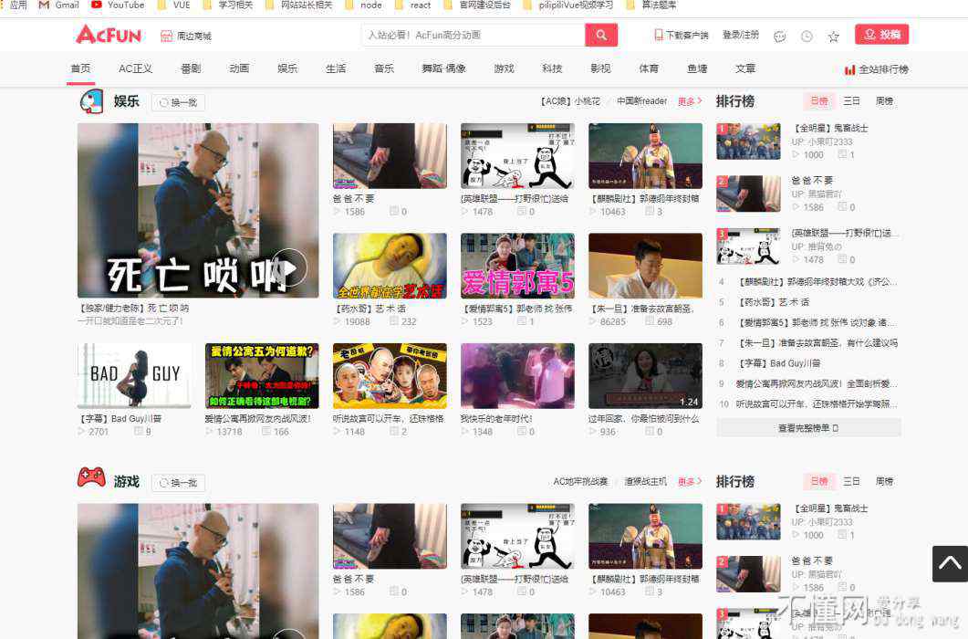The image size is (968, 639).
Task: Select 日榜 in the 游戏 ranking
Action: tap(818, 482)
